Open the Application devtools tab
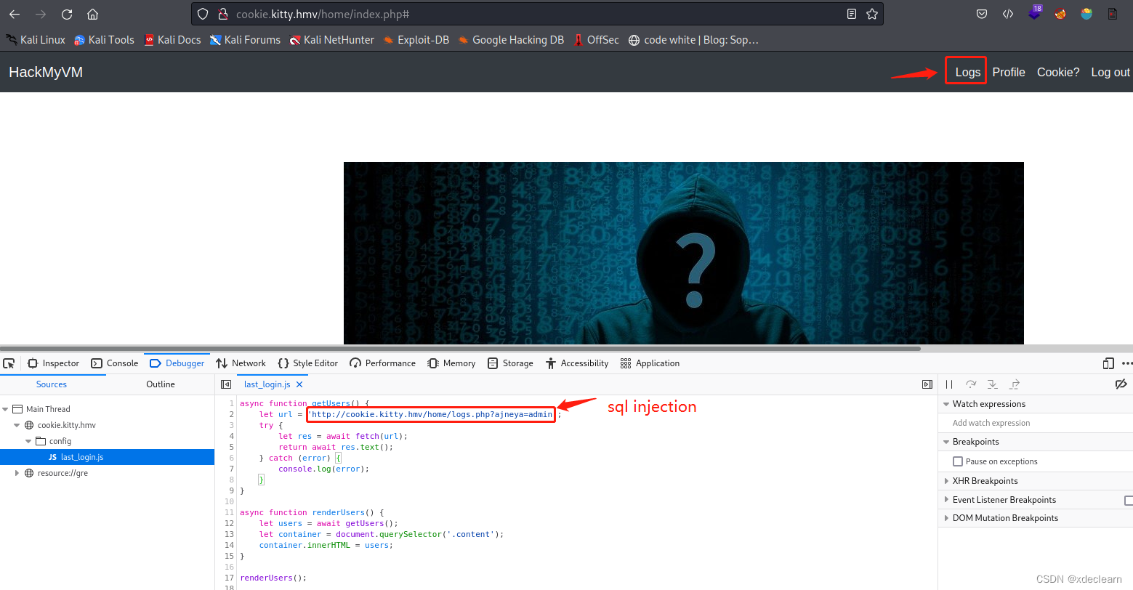The image size is (1133, 590). (650, 363)
